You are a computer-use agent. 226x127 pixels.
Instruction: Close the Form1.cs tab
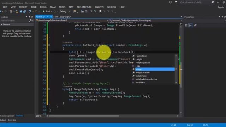point(51,17)
